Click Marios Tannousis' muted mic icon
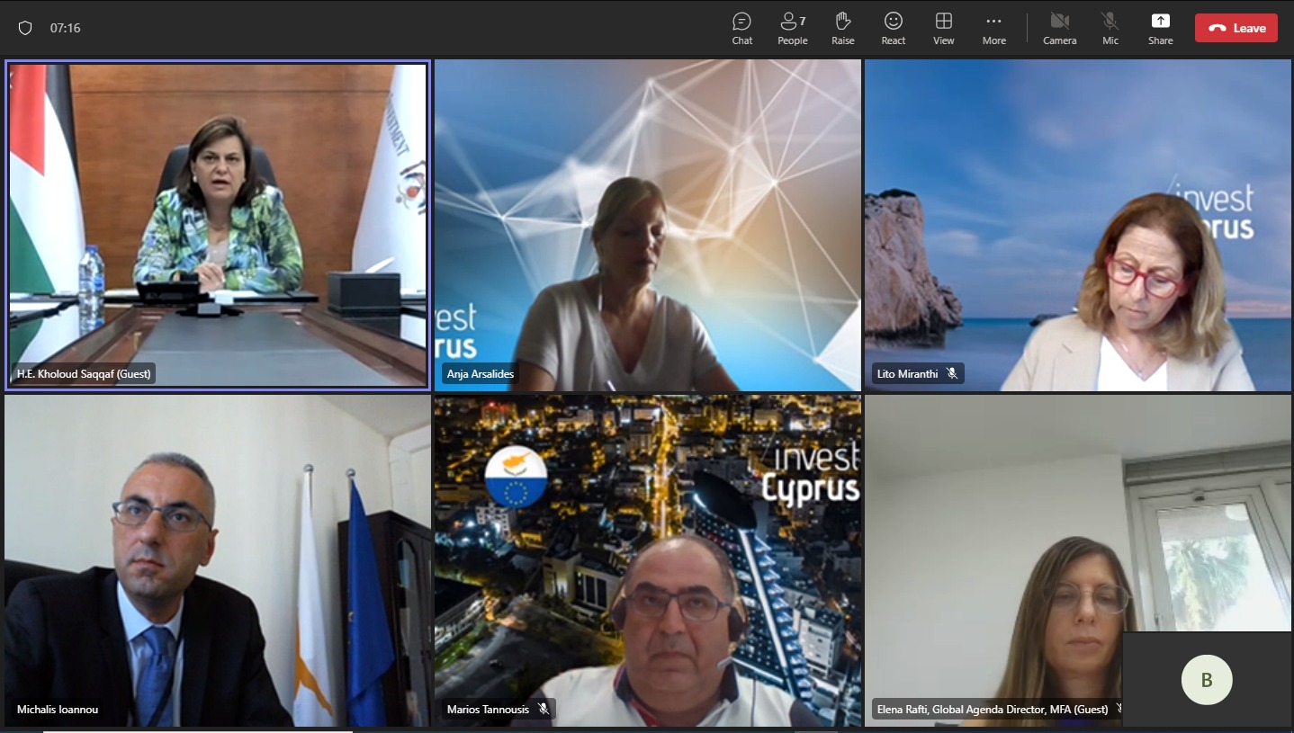 tap(543, 710)
